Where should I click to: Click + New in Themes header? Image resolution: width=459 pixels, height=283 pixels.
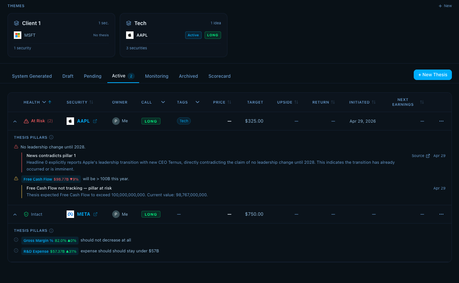click(x=445, y=6)
